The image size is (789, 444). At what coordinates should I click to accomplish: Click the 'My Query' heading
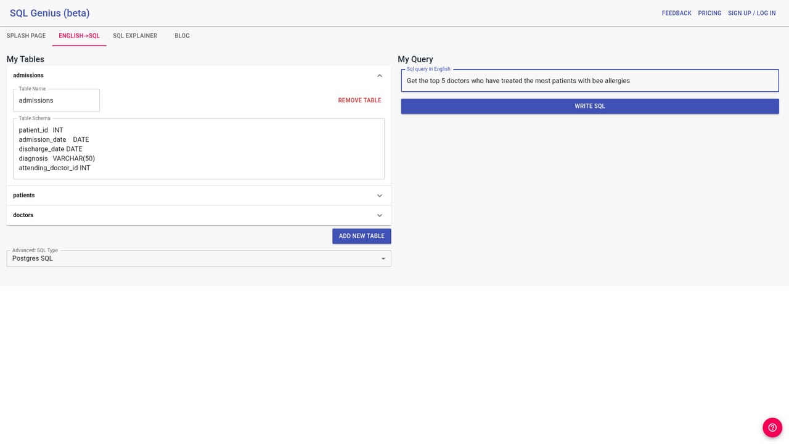(x=415, y=59)
